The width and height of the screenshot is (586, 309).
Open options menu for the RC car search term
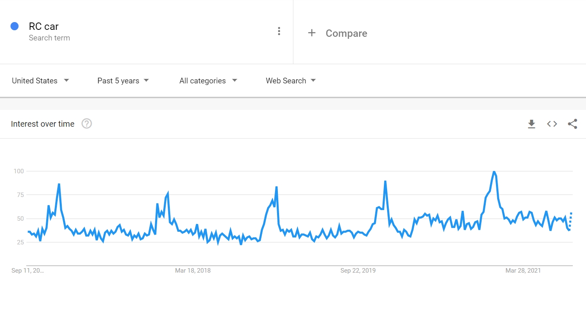(x=279, y=31)
